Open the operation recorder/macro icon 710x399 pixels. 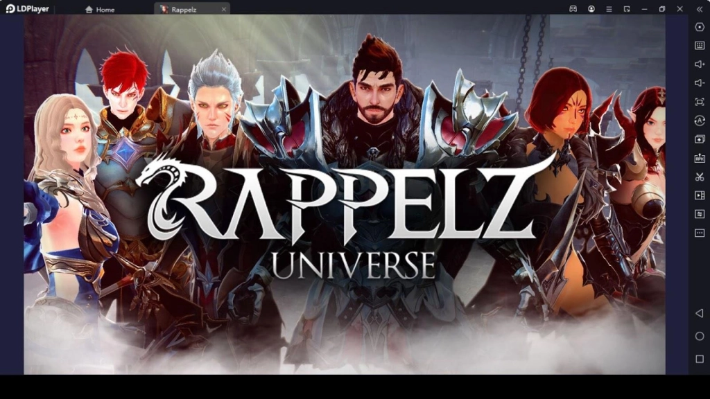tap(699, 121)
